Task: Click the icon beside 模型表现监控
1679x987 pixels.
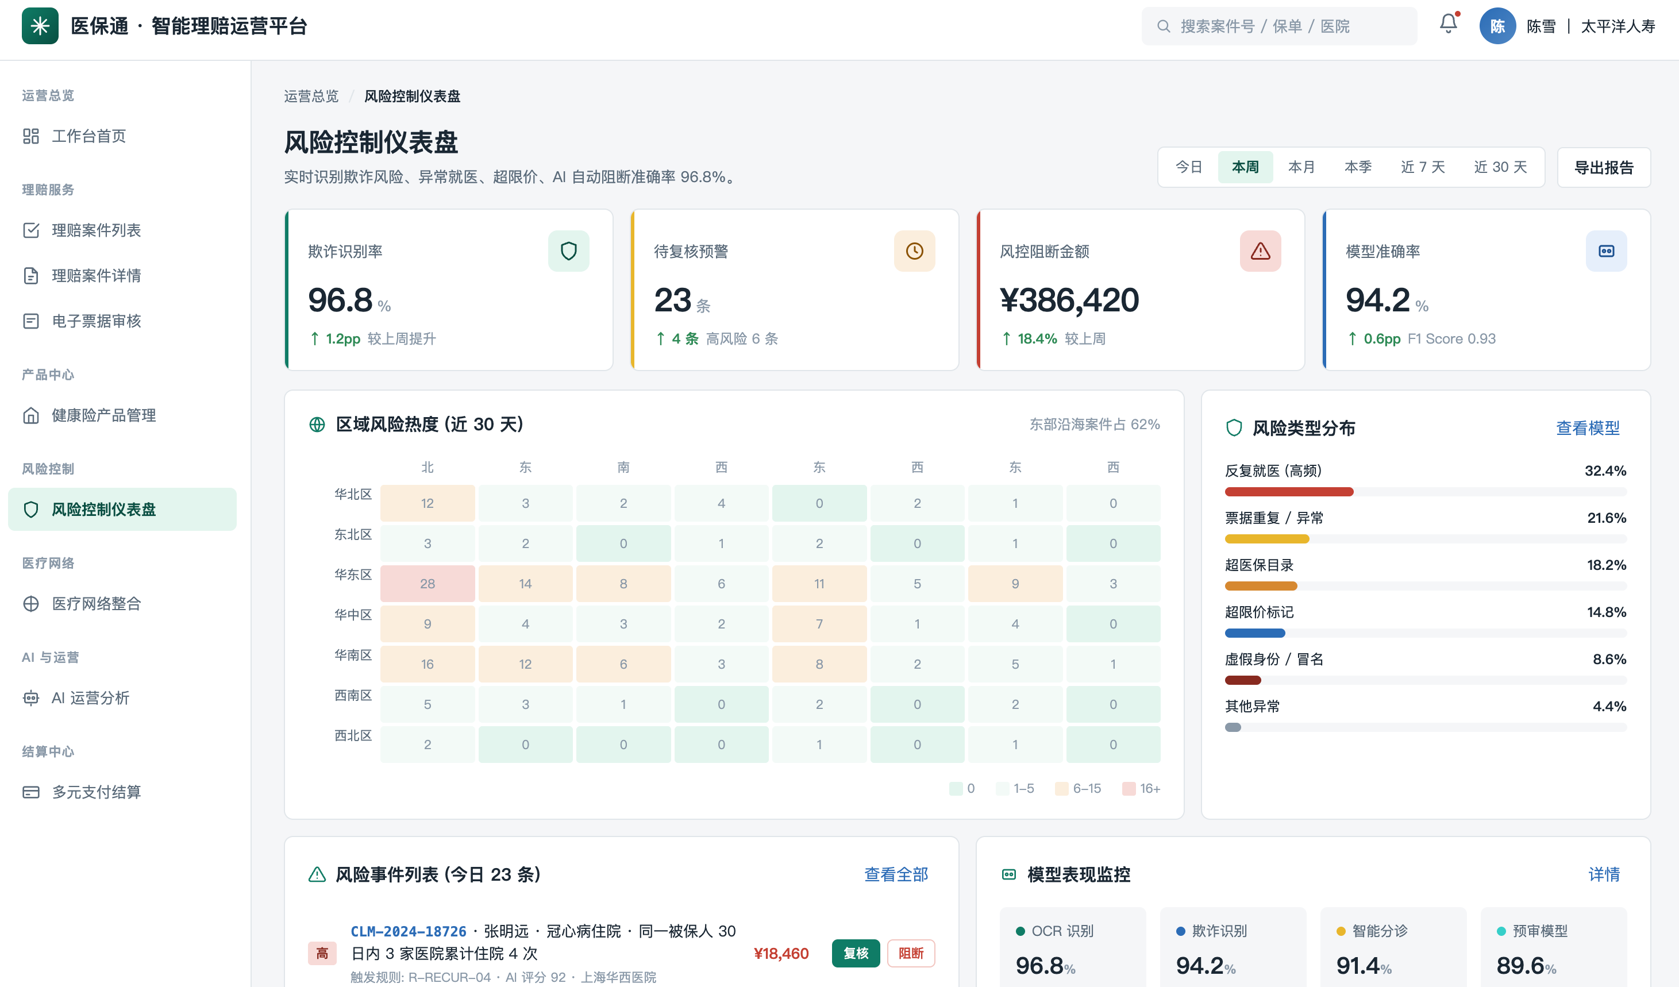Action: [x=1009, y=874]
